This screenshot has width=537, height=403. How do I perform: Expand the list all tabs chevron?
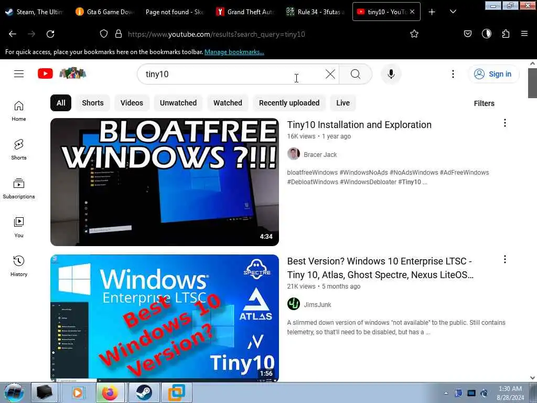[453, 12]
